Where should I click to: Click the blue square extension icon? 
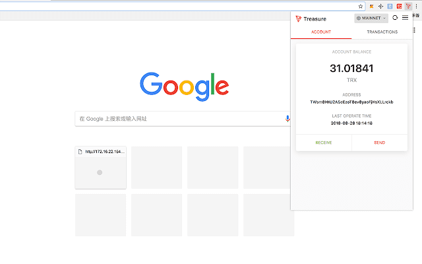[390, 6]
